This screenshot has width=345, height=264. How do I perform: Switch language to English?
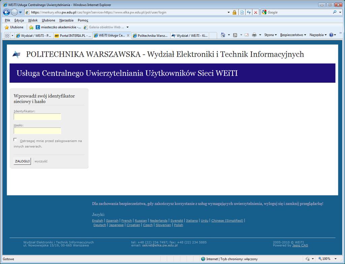point(97,220)
